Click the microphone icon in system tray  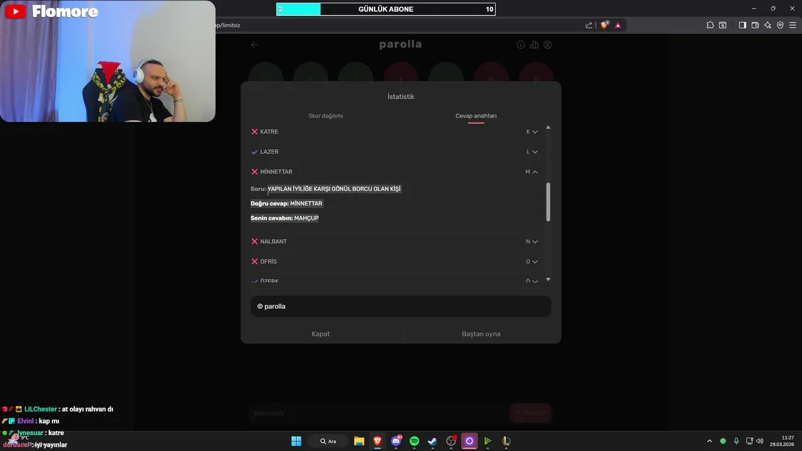(736, 441)
